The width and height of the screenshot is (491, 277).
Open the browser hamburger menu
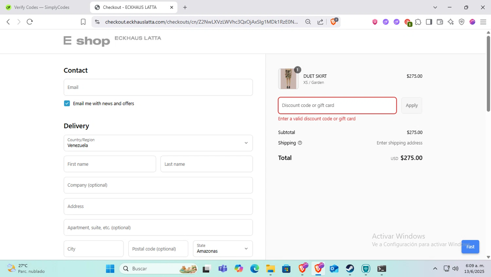(483, 22)
